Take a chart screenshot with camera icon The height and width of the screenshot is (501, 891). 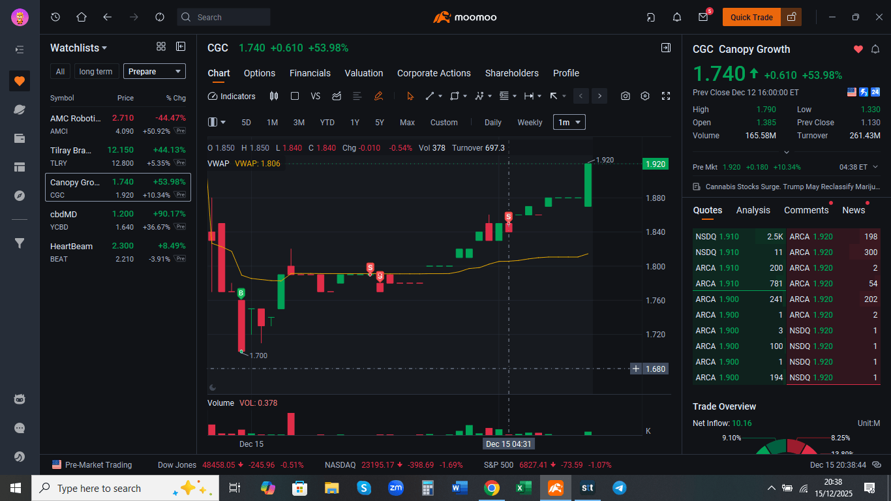(x=626, y=96)
